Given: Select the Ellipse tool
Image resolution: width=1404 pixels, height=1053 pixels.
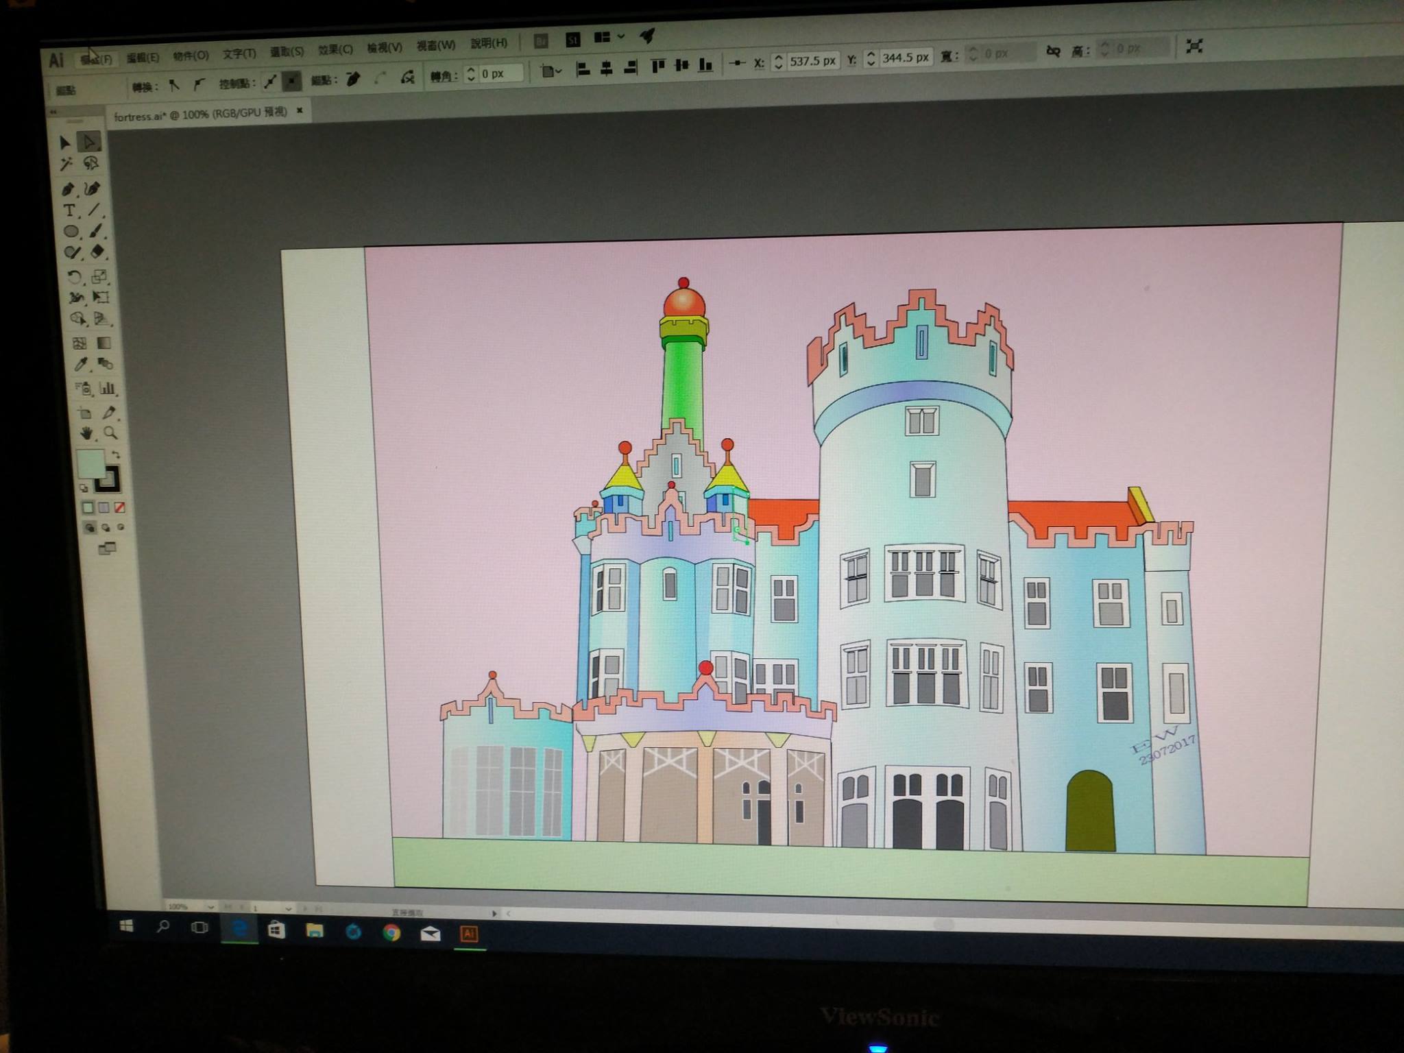Looking at the screenshot, I should (71, 232).
